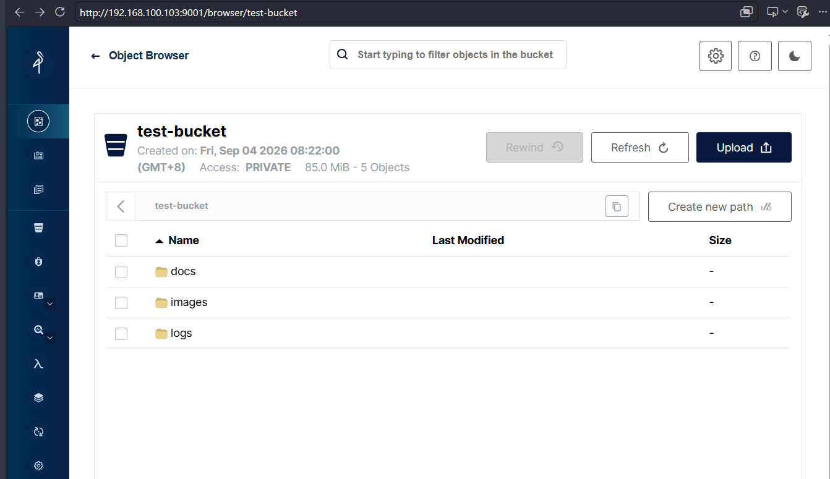The height and width of the screenshot is (479, 830).
Task: Open Access Keys from the sidebar
Action: pyautogui.click(x=38, y=156)
